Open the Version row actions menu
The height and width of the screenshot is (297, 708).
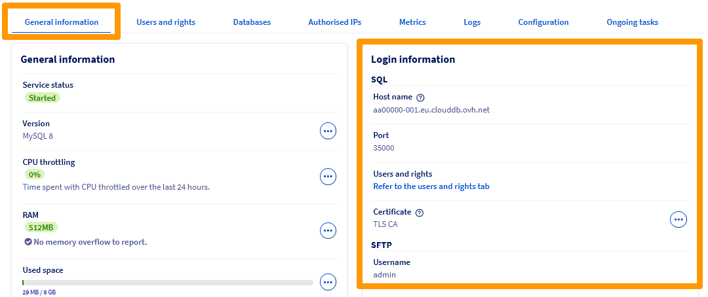[328, 131]
